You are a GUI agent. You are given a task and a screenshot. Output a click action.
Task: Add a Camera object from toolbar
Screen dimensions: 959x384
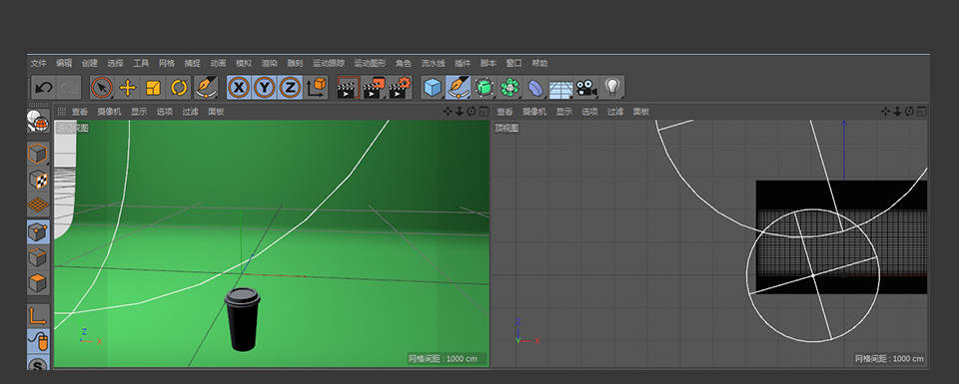(586, 88)
